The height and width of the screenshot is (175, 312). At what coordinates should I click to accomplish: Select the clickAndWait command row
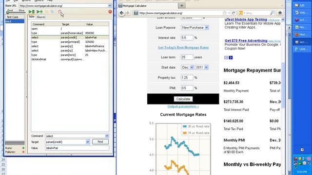click(70, 59)
